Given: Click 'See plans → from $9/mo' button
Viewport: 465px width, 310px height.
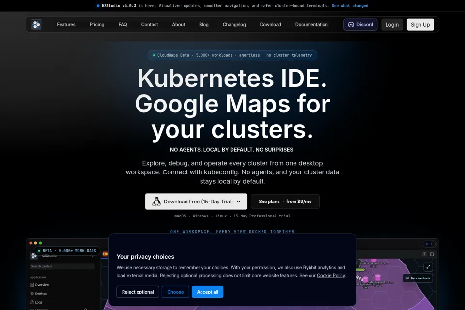Looking at the screenshot, I should (285, 201).
